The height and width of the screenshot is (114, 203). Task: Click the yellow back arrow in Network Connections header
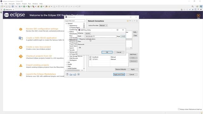coord(128,21)
